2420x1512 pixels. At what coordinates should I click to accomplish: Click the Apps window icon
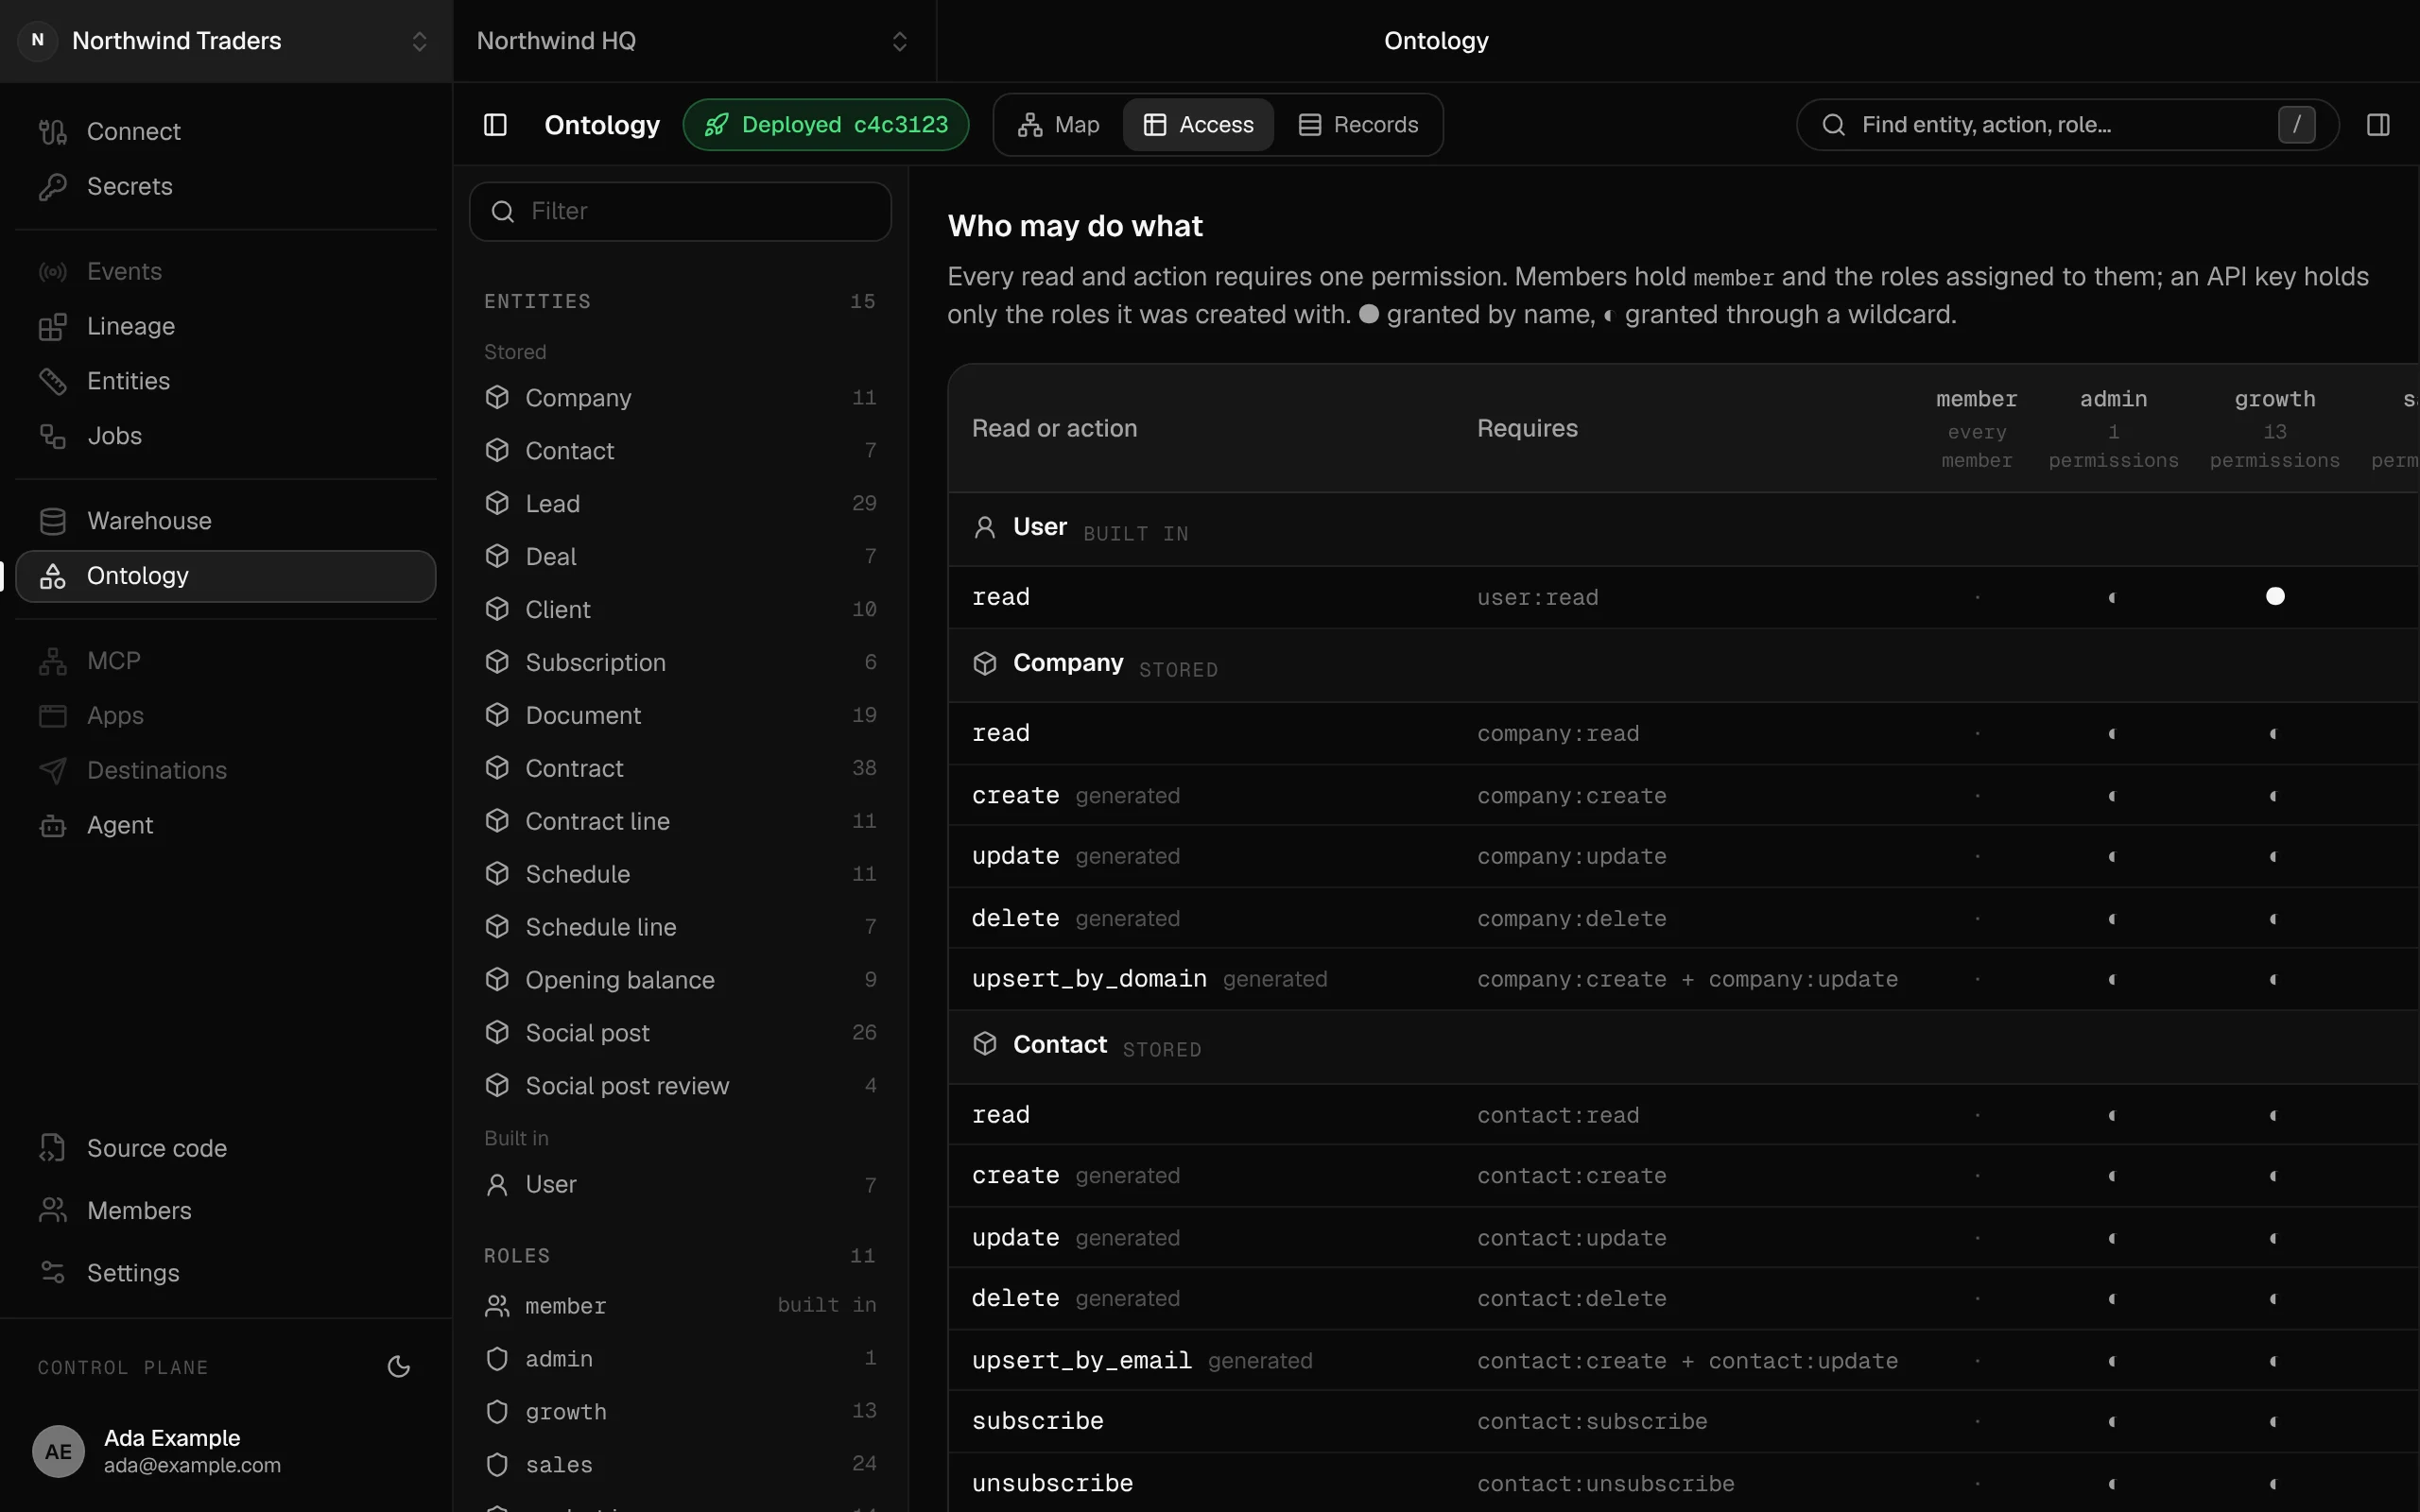pos(52,716)
